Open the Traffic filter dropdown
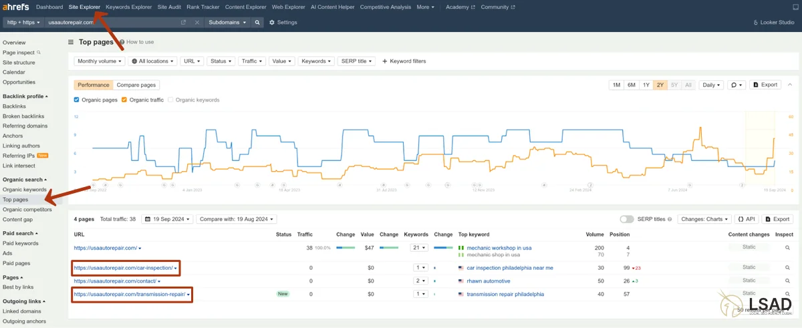Viewport: 802px width, 328px height. [x=252, y=61]
